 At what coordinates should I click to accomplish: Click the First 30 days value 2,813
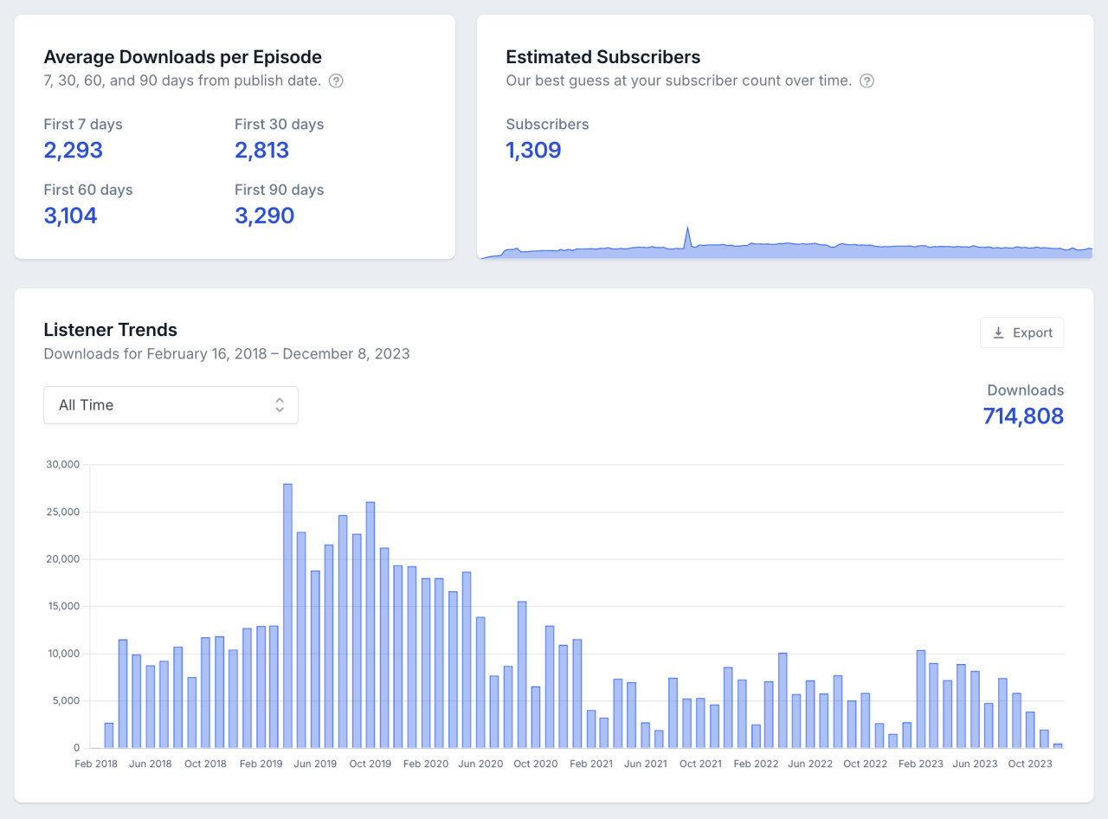click(261, 151)
